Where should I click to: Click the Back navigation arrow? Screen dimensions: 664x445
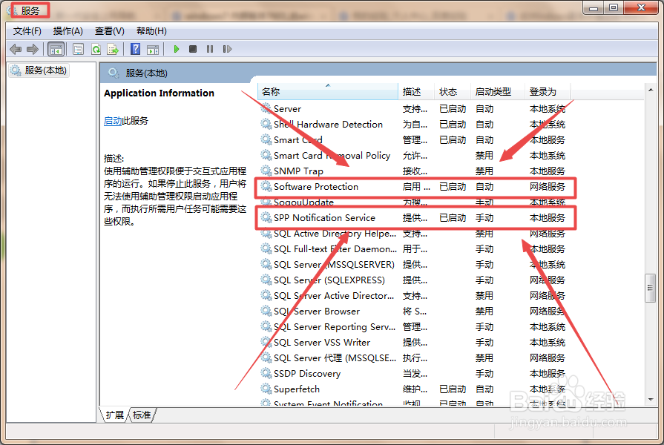point(15,49)
